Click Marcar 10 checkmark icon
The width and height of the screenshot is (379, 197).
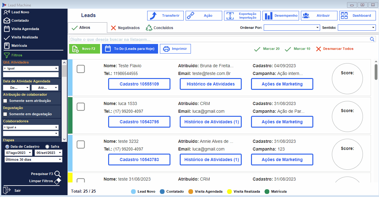click(x=288, y=49)
